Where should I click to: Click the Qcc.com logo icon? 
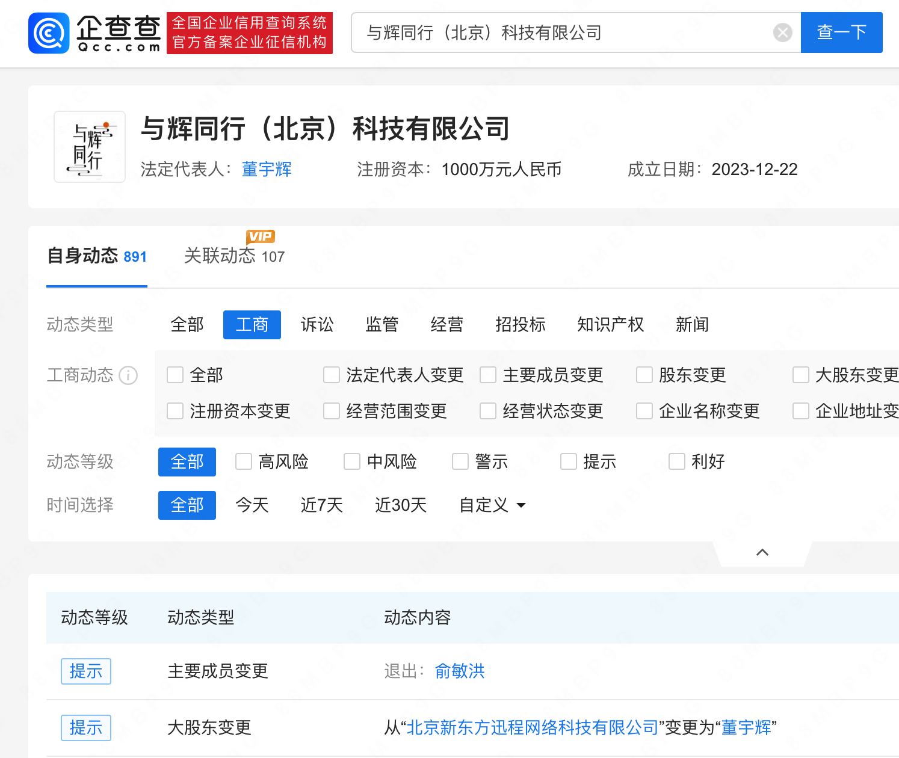coord(49,33)
